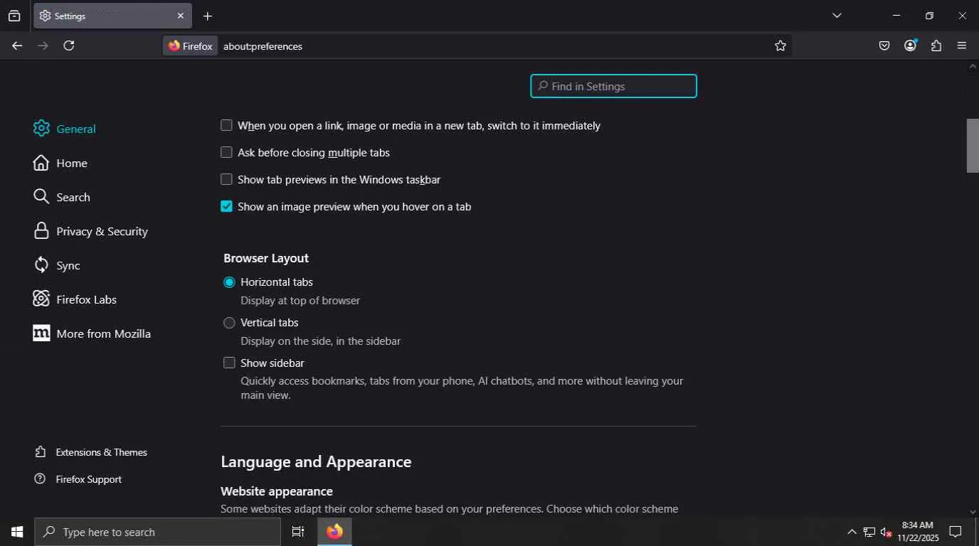The width and height of the screenshot is (979, 546).
Task: Enable Ask before closing multiple tabs
Action: (x=226, y=152)
